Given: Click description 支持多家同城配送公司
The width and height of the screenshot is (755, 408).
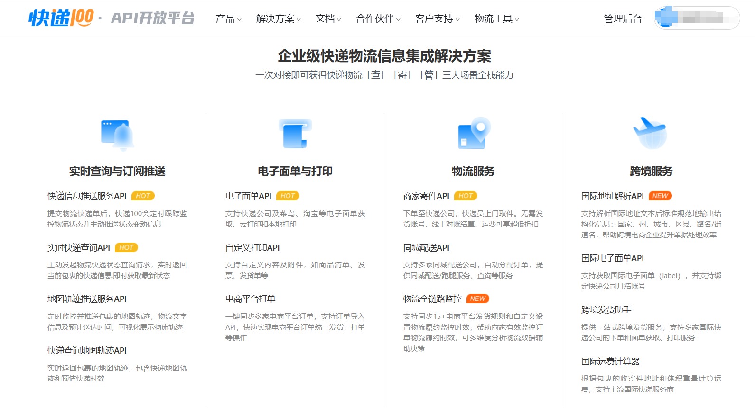Looking at the screenshot, I should 473,270.
